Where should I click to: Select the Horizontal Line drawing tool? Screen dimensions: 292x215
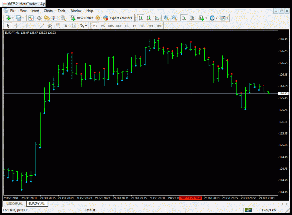click(34, 26)
